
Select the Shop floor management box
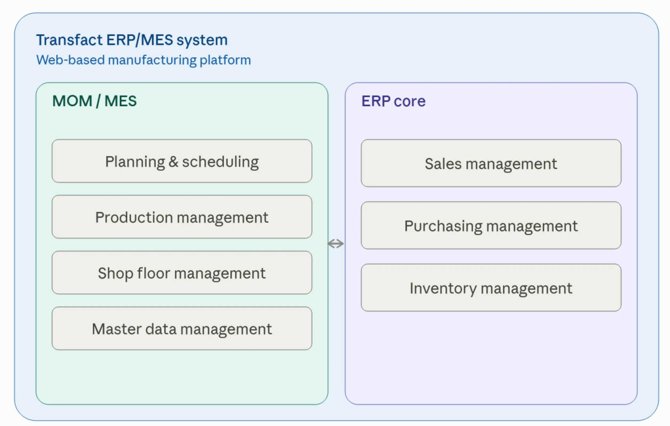pyautogui.click(x=182, y=273)
